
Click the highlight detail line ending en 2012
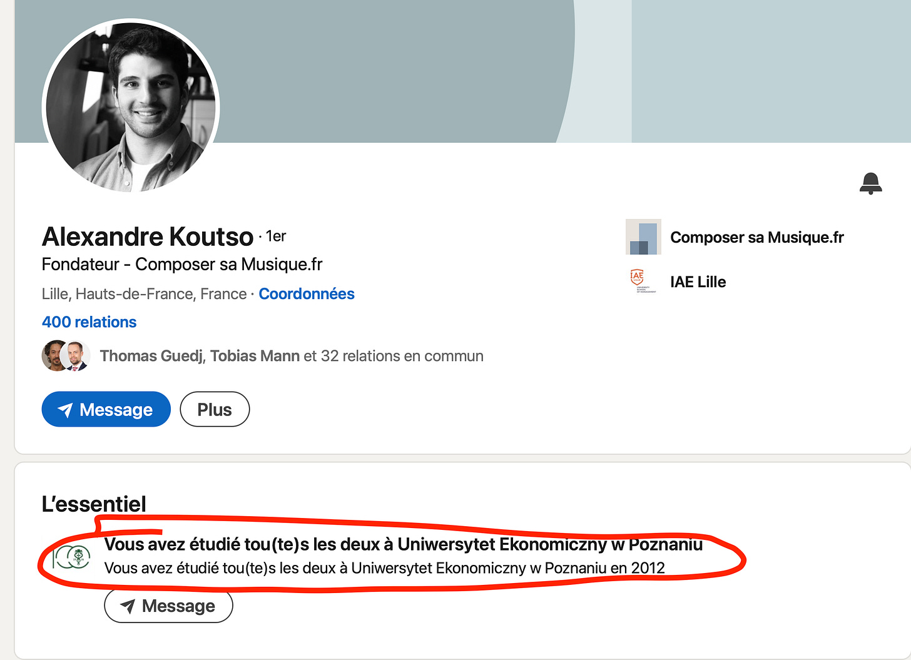[385, 567]
